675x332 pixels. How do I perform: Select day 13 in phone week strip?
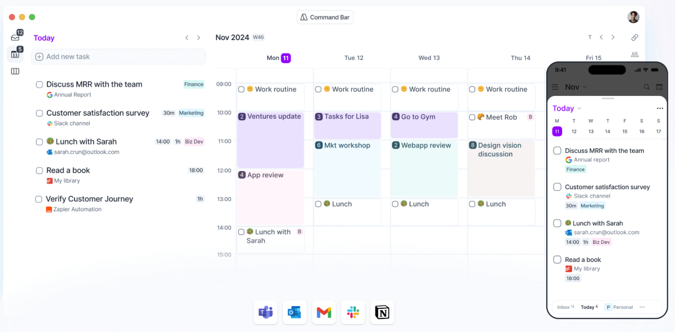pos(591,132)
